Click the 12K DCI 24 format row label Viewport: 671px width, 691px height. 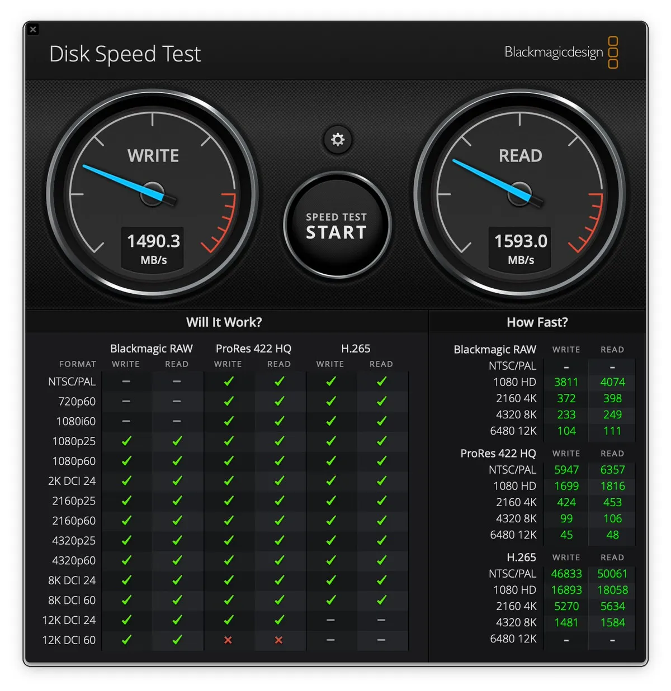coord(69,620)
